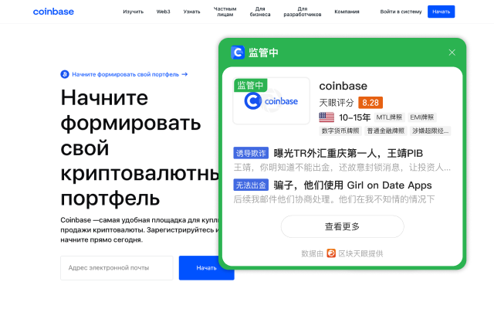Click the 8.28 score badge
Image resolution: width=494 pixels, height=309 pixels.
point(370,103)
